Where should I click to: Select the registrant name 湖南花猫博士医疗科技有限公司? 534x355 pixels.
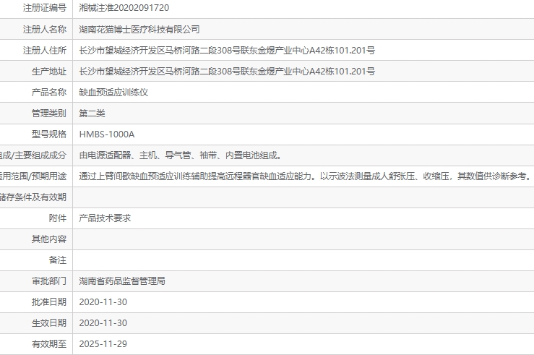[x=139, y=30]
